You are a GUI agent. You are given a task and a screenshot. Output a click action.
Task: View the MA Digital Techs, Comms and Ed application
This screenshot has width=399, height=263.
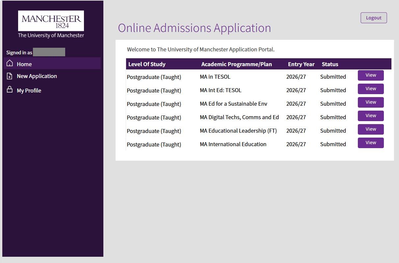[370, 116]
